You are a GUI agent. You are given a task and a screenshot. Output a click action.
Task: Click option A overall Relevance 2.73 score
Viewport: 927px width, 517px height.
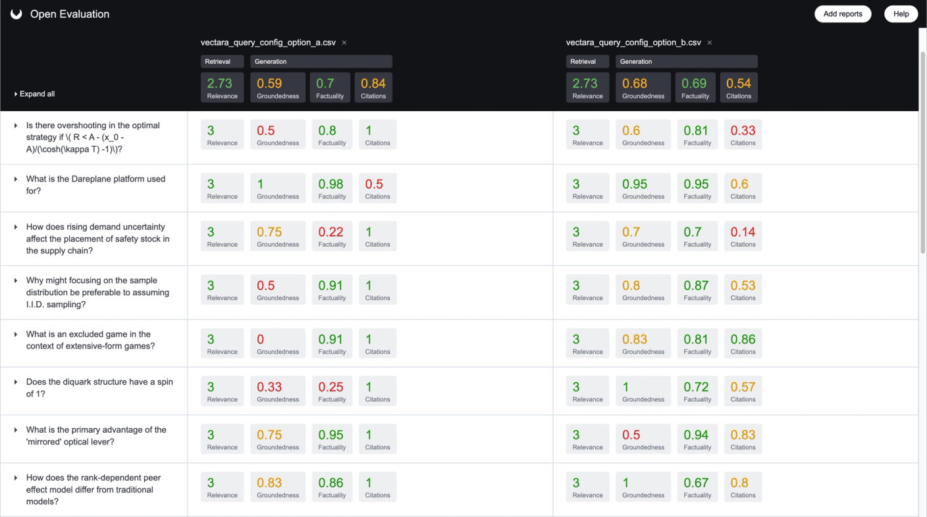click(222, 87)
